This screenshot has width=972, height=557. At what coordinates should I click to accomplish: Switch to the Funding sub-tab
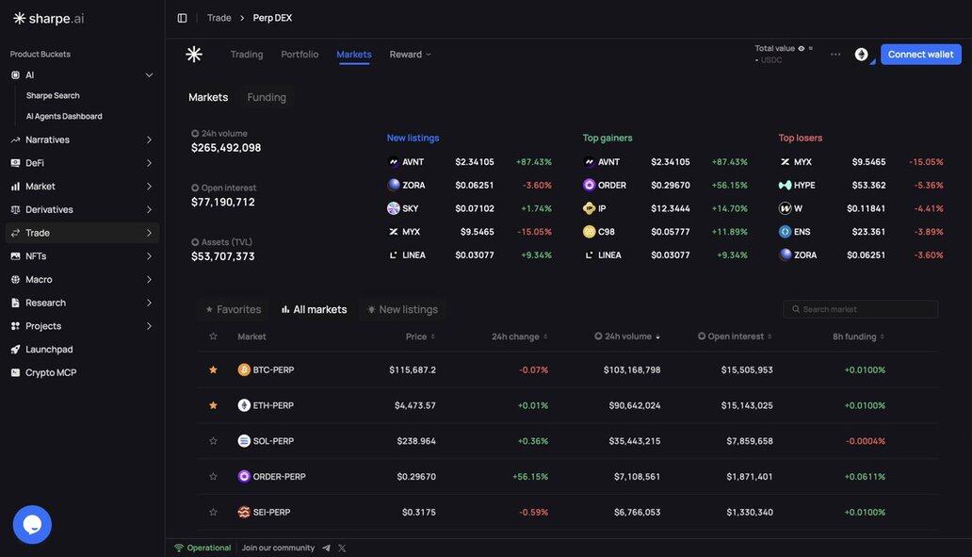coord(267,97)
